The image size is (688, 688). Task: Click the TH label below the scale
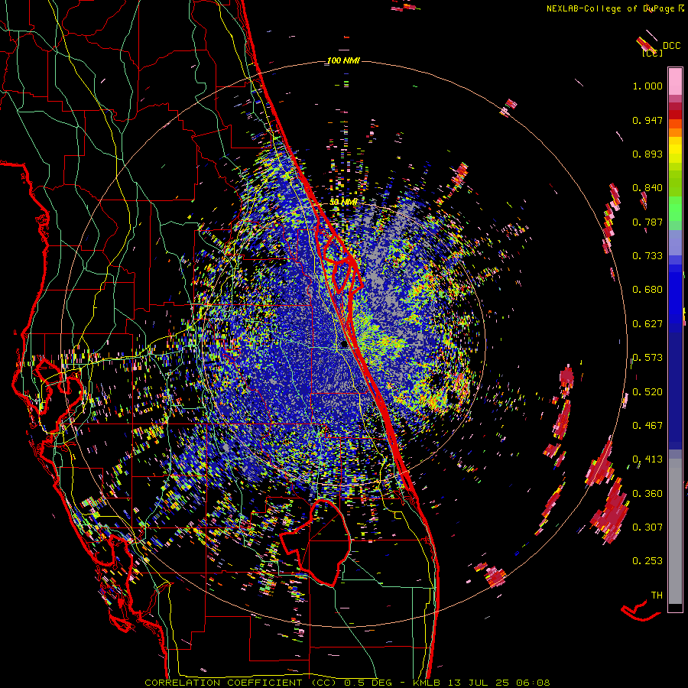coord(657,596)
